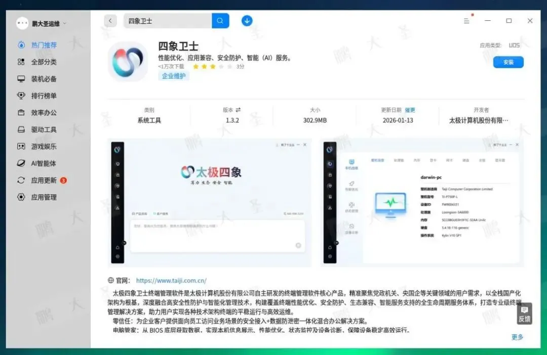The image size is (547, 355).
Task: Open second screenshot showing darwin-pc info
Action: click(x=422, y=203)
